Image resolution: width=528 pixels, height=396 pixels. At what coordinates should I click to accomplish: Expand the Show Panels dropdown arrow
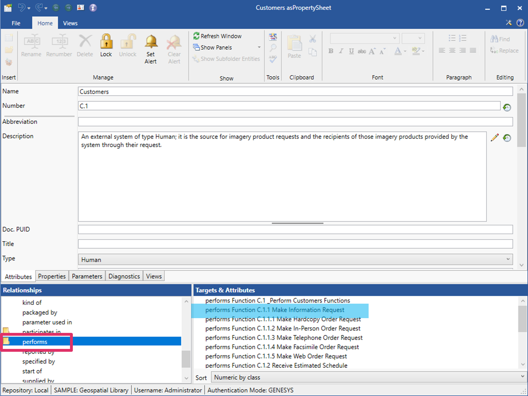[259, 47]
